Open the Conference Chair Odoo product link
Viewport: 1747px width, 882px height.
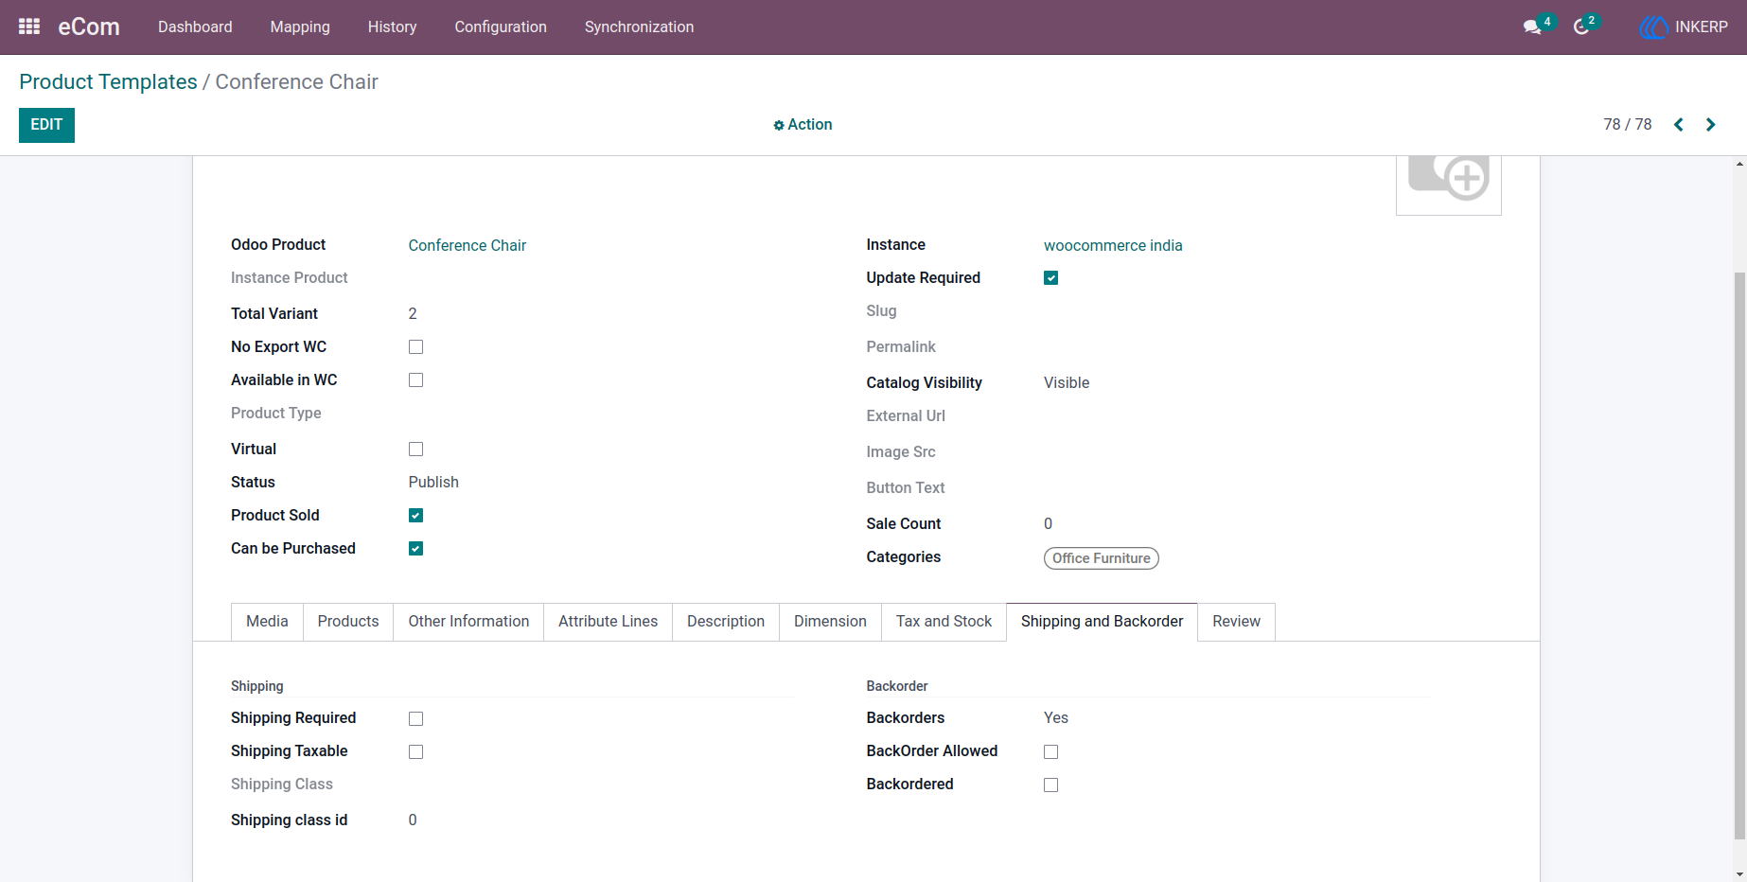(x=468, y=246)
